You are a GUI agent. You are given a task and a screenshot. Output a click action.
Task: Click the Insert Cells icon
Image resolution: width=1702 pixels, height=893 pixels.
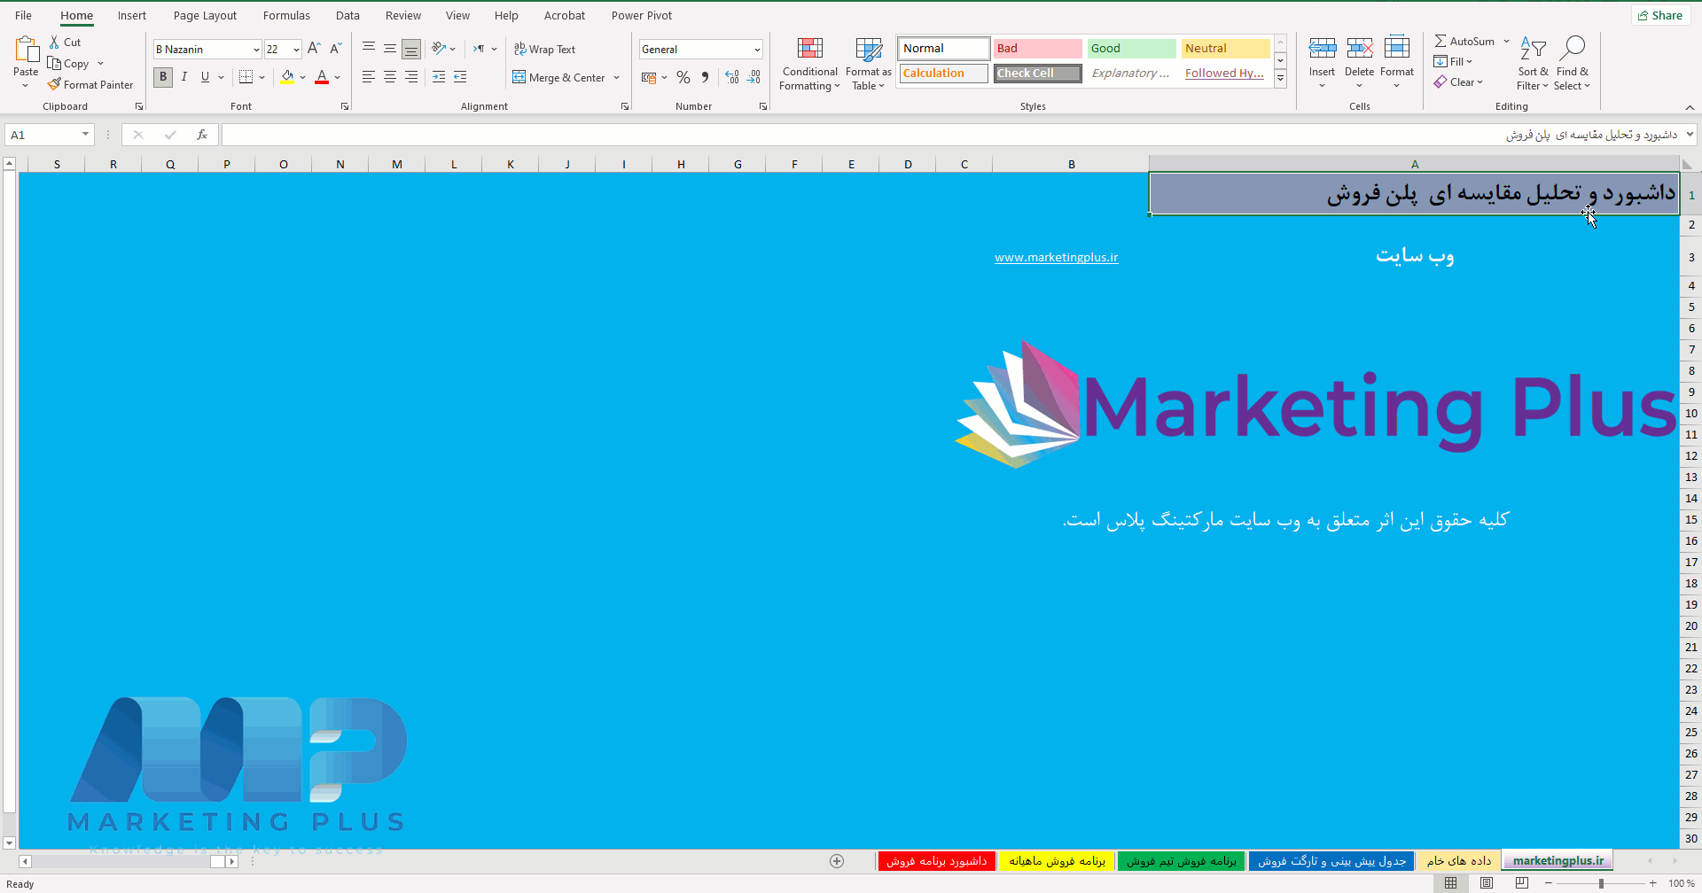(x=1322, y=49)
